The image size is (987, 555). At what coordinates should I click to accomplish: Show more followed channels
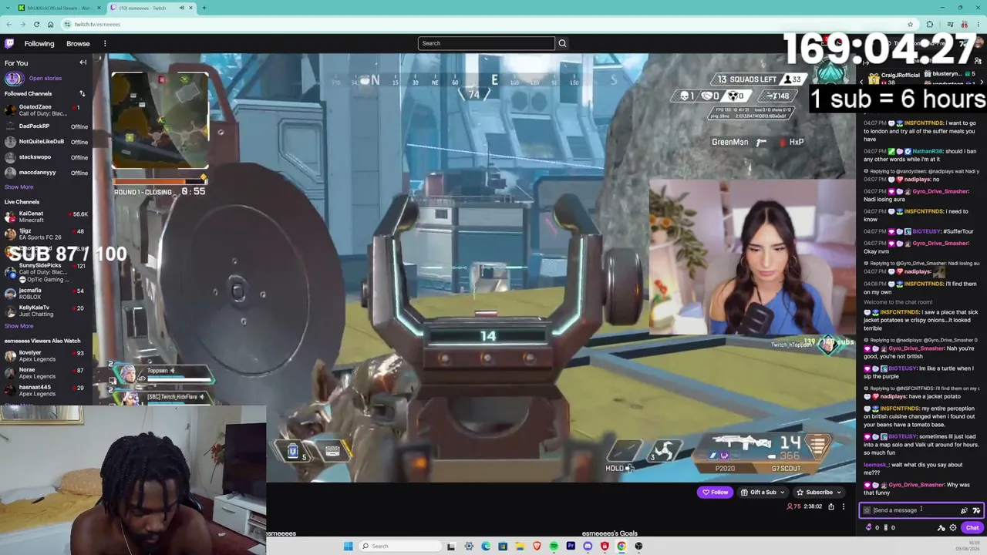pos(19,187)
